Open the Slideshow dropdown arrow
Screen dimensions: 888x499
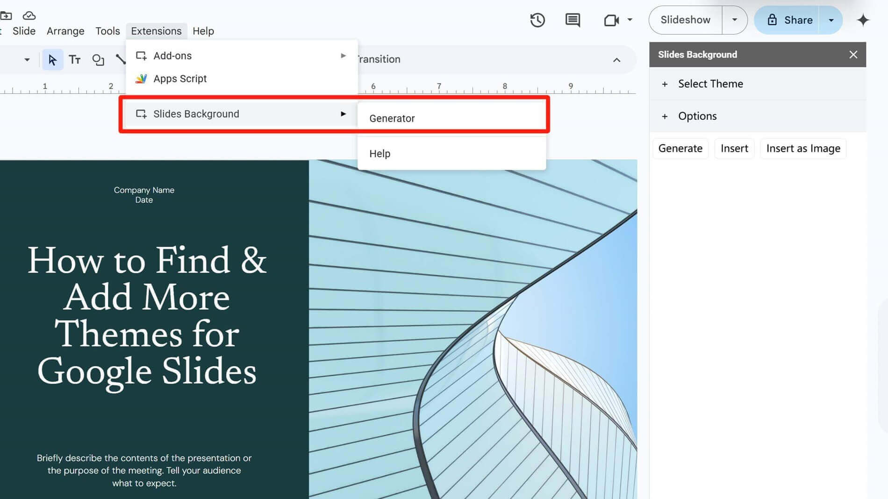[x=735, y=20]
